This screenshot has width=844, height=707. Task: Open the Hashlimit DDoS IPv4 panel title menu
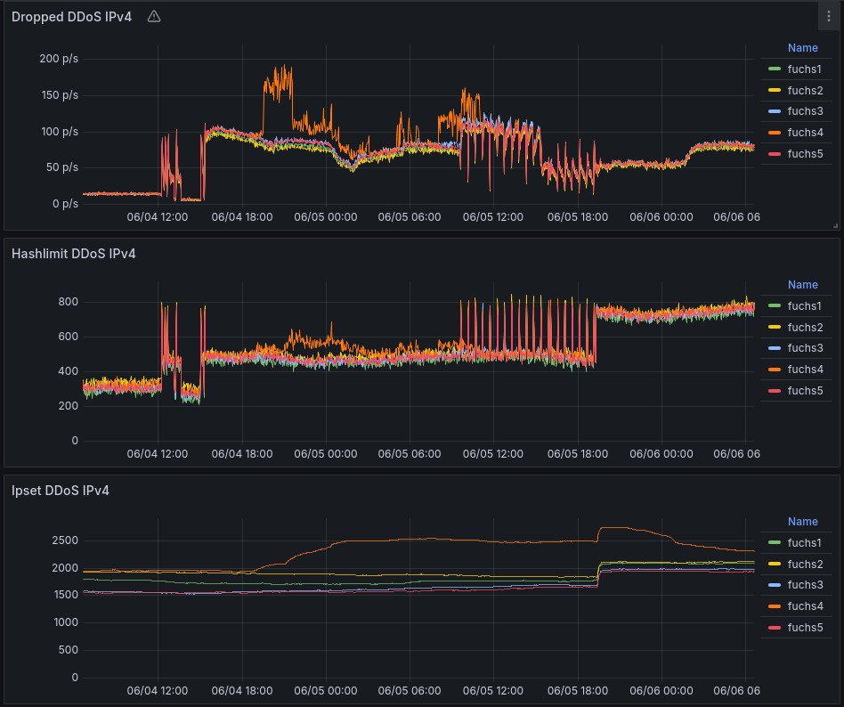[74, 254]
